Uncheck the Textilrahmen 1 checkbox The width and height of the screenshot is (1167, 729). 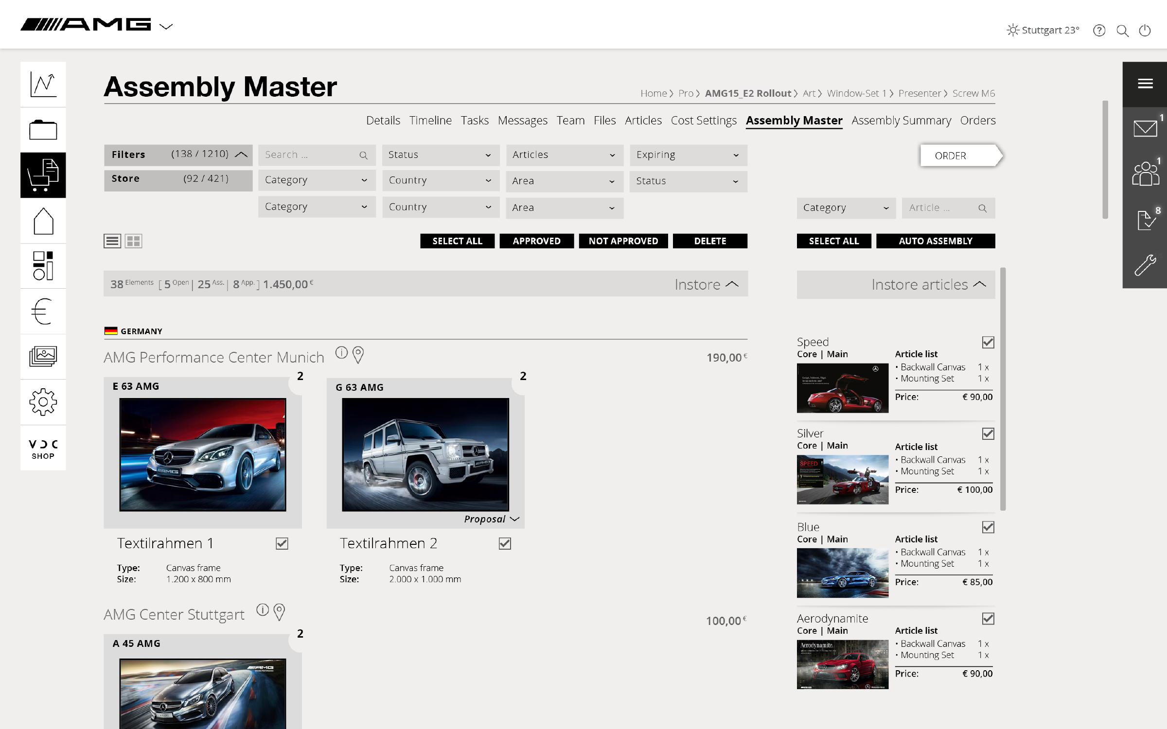point(282,543)
